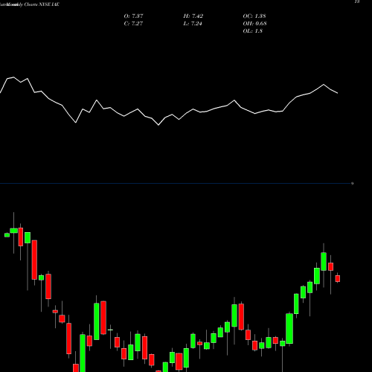Image resolution: width=372 pixels, height=372 pixels.
Task: Click the 'OC: 1.38' value
Action: click(254, 16)
